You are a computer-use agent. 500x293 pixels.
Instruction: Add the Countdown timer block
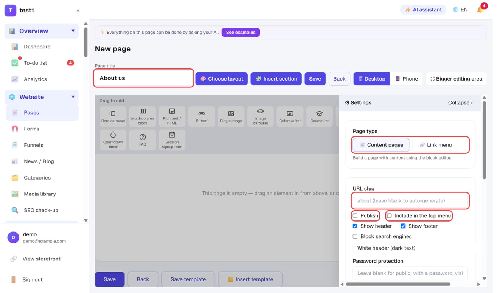coord(113,140)
